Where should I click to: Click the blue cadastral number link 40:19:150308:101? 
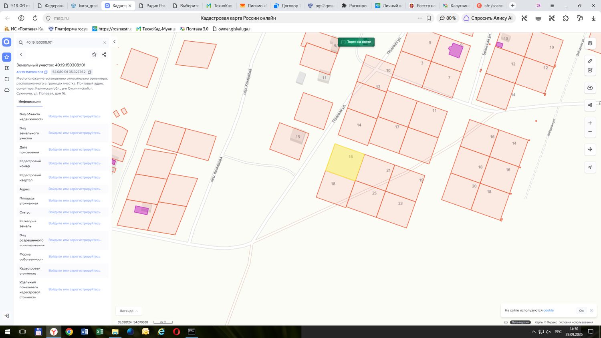tap(30, 72)
